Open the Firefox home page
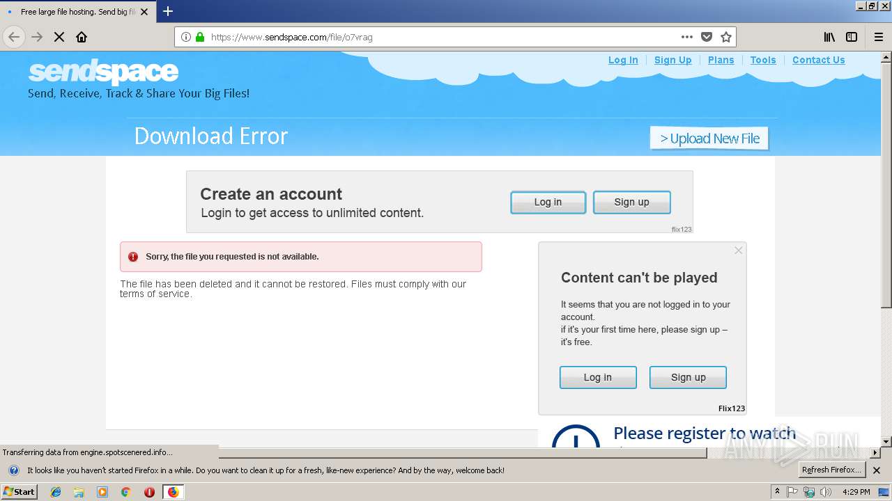 click(82, 37)
